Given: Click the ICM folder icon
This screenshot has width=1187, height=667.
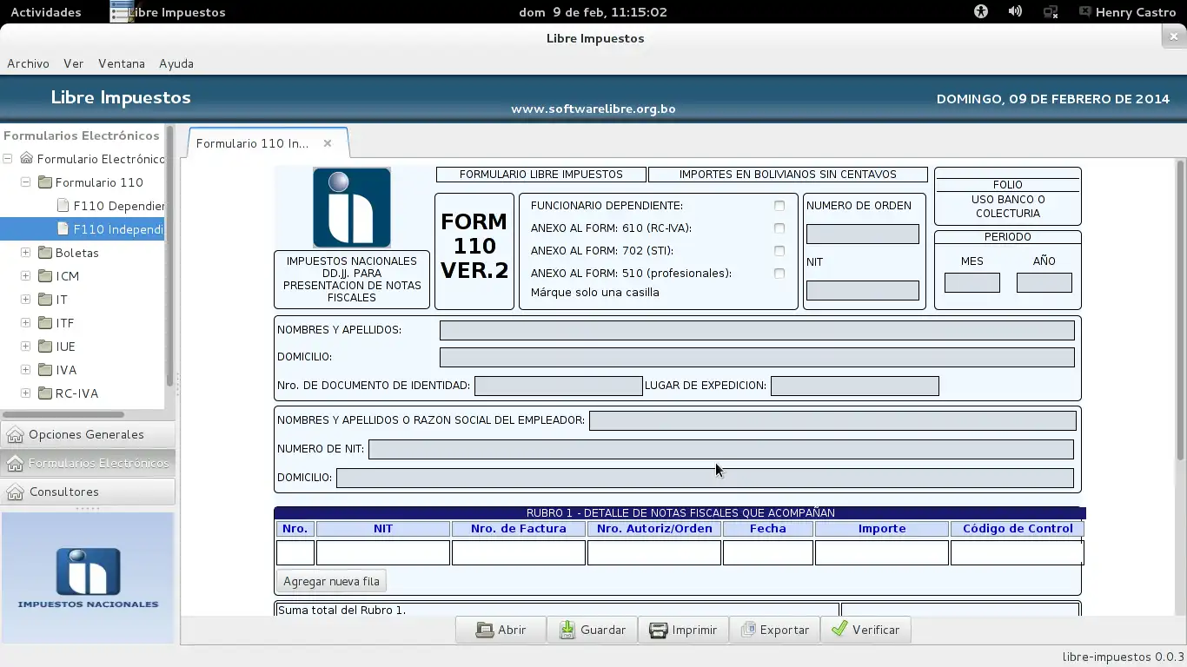Looking at the screenshot, I should pyautogui.click(x=45, y=276).
